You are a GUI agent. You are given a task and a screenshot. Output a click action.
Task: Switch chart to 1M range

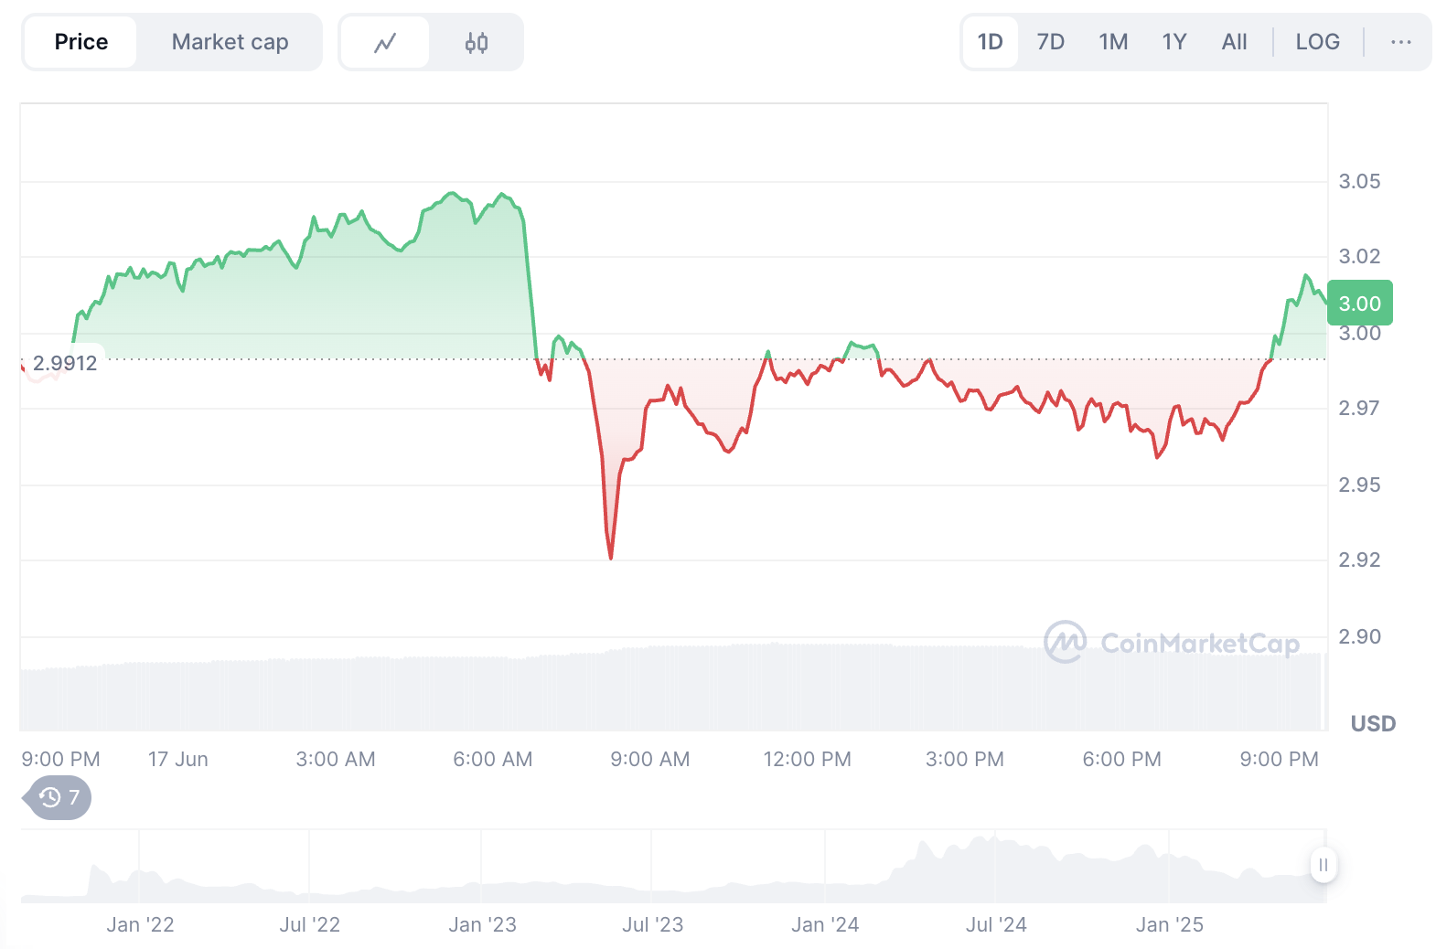pos(1113,42)
